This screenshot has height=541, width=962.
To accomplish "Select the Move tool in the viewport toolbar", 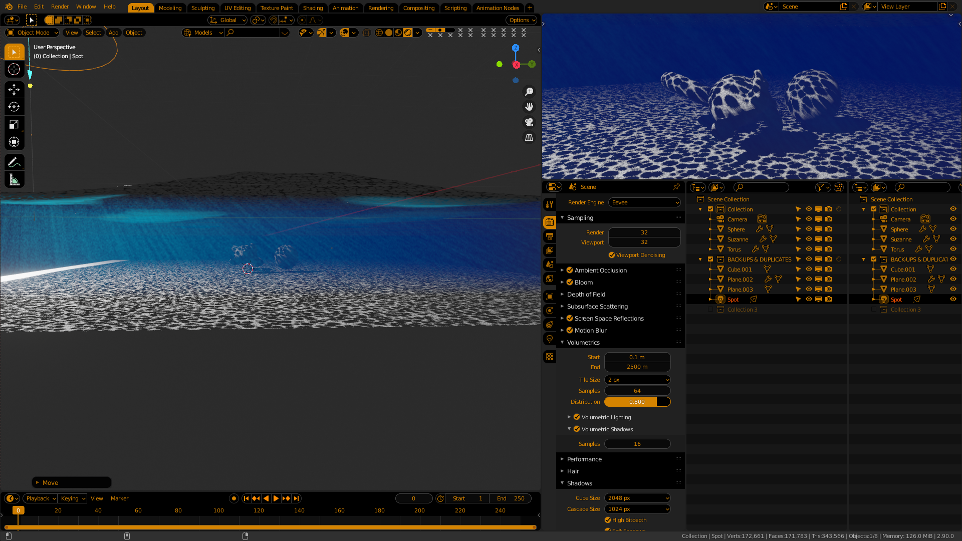I will click(14, 90).
